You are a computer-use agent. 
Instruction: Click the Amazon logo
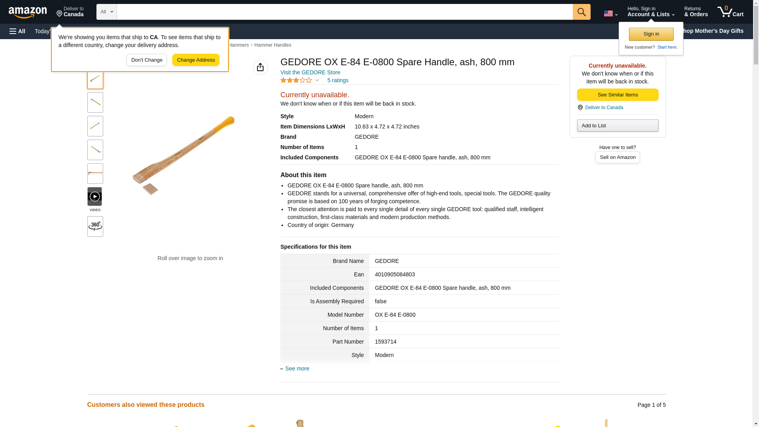click(x=28, y=12)
